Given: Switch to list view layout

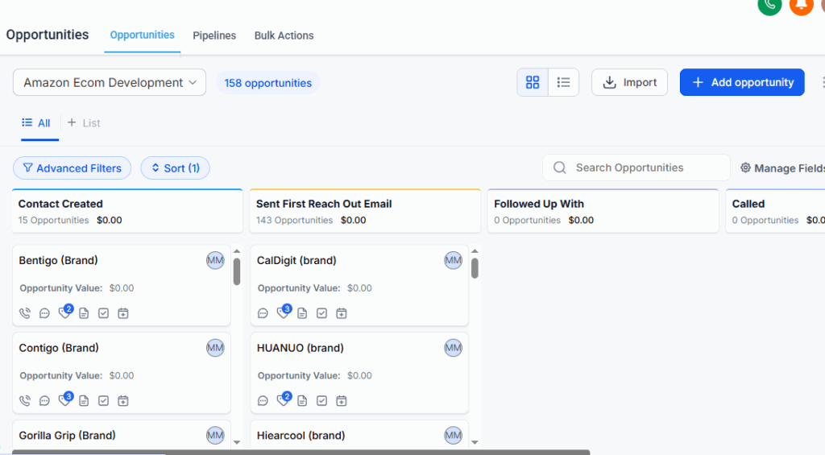Looking at the screenshot, I should (564, 82).
